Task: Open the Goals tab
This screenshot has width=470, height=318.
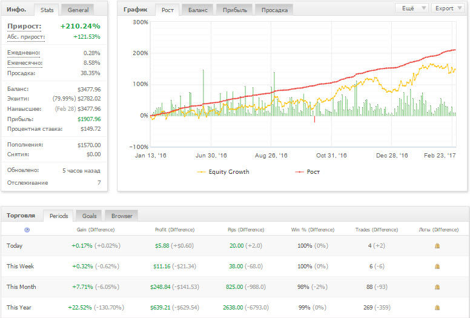Action: tap(89, 216)
